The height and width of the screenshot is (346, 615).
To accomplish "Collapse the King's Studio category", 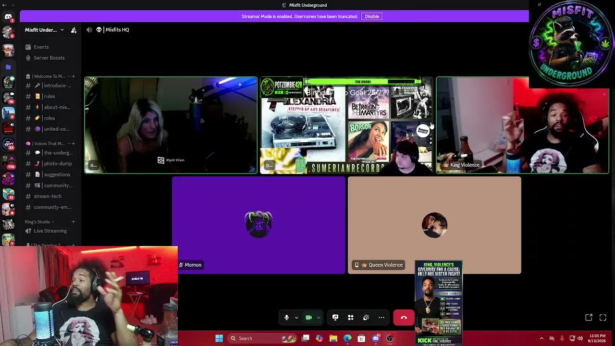I will (39, 222).
